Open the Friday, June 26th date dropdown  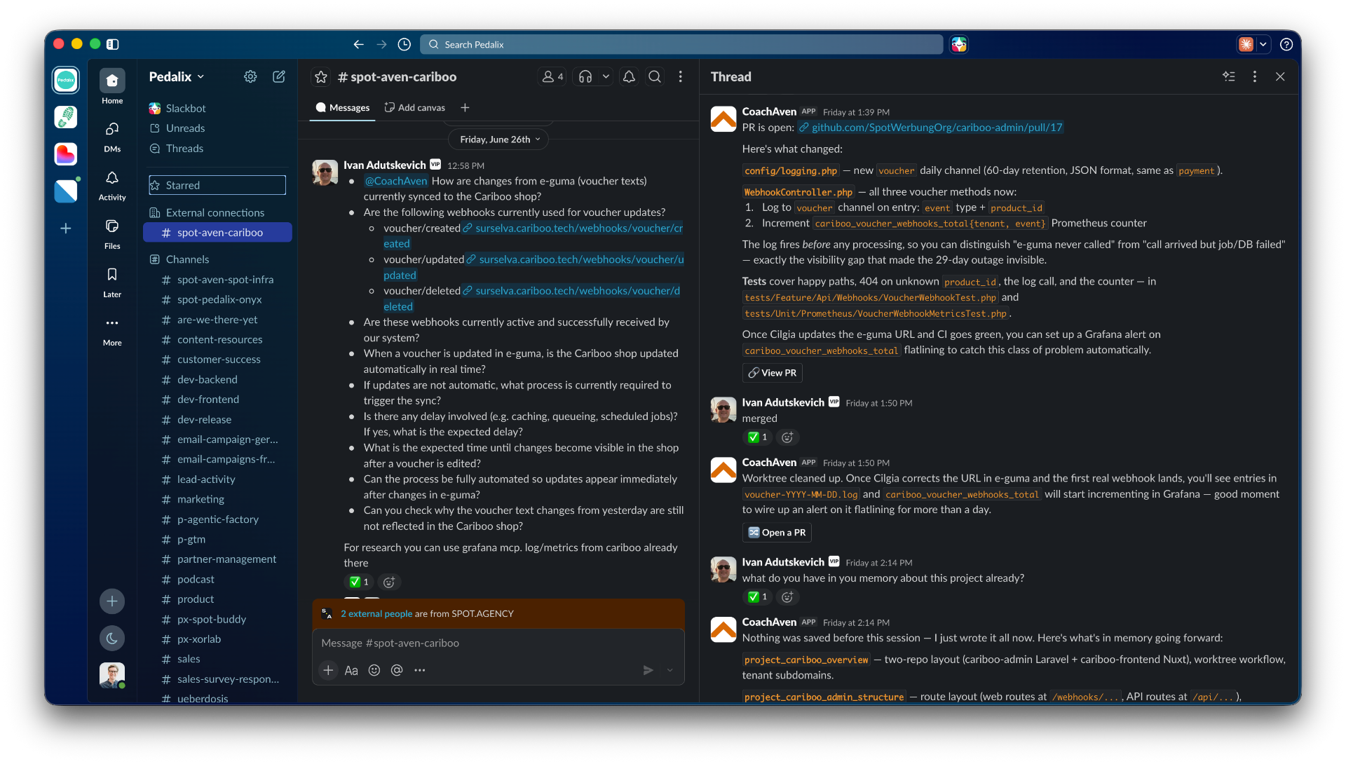[498, 139]
